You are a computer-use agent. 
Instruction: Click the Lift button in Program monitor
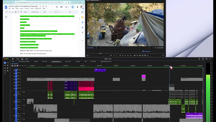135,56
